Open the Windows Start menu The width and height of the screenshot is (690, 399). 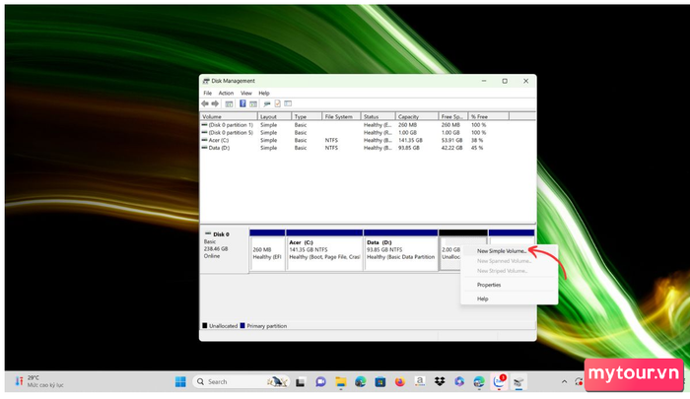tap(181, 381)
